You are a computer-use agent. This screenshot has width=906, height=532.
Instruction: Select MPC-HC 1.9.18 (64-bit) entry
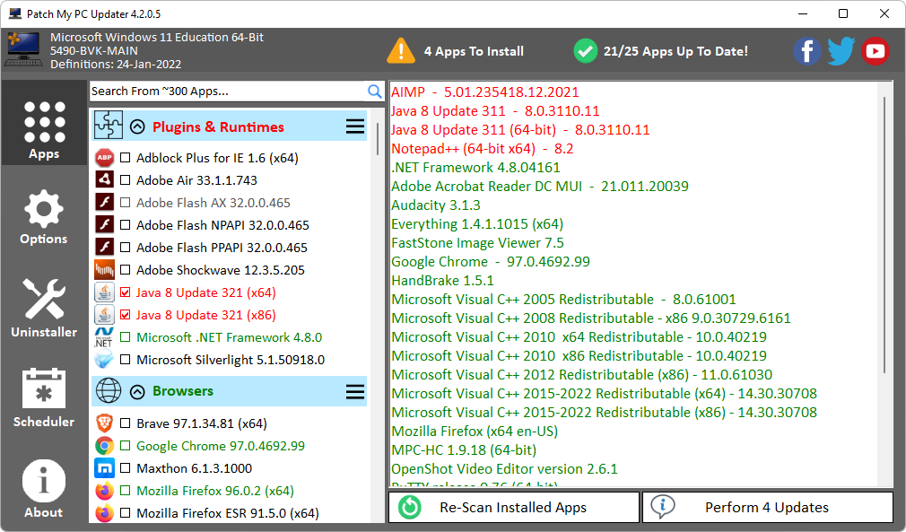[464, 450]
